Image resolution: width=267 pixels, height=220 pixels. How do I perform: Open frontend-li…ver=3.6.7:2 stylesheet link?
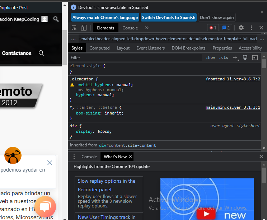233,79
